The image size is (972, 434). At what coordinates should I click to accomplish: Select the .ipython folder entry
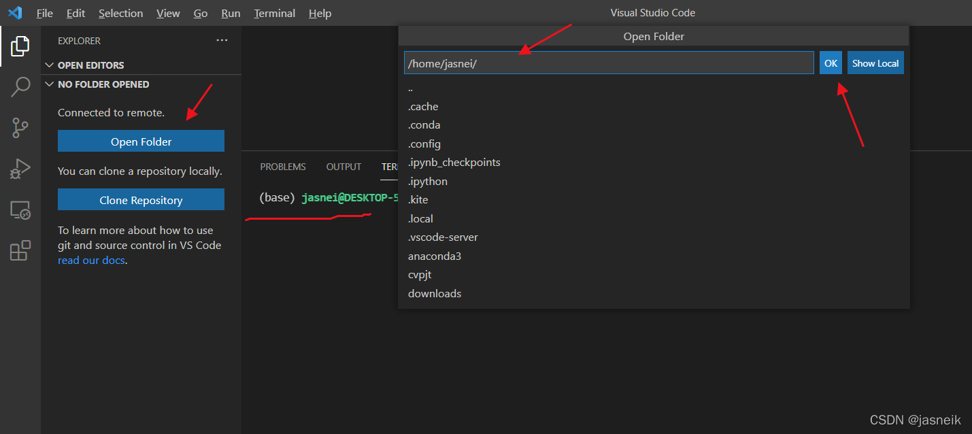click(654, 182)
